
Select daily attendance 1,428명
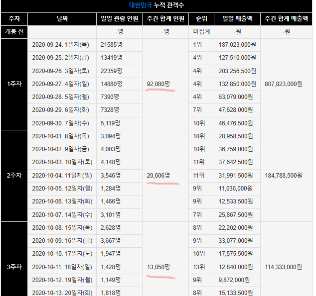pos(111,267)
